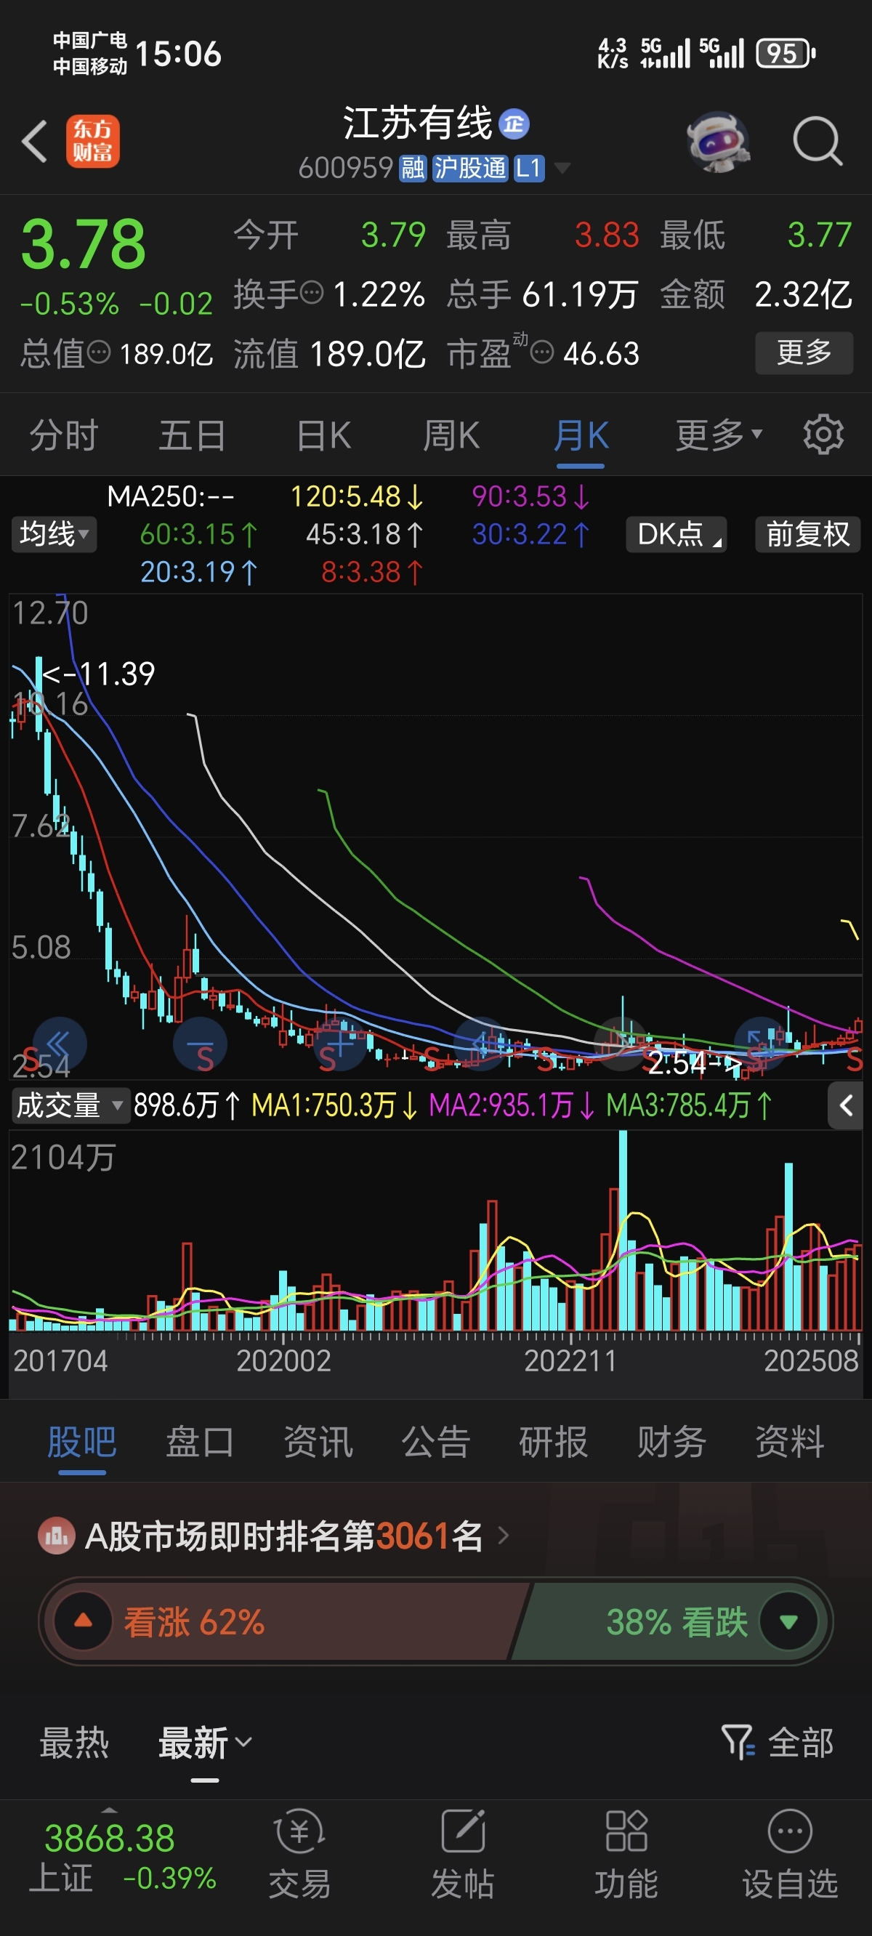Open the 更多 period dropdown

(719, 435)
